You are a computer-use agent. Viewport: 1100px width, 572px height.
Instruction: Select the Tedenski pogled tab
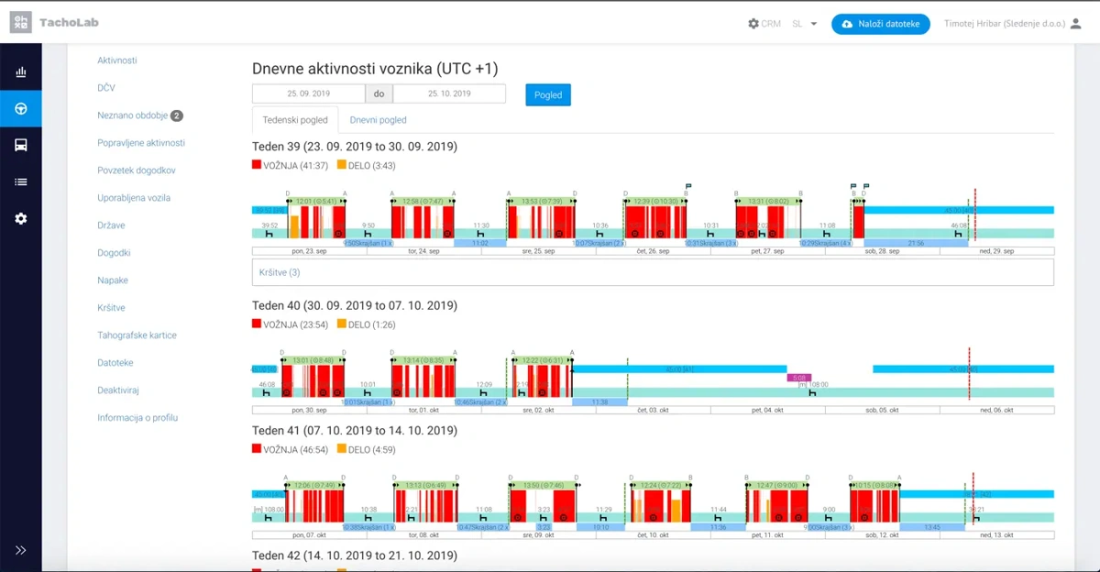[x=295, y=120]
